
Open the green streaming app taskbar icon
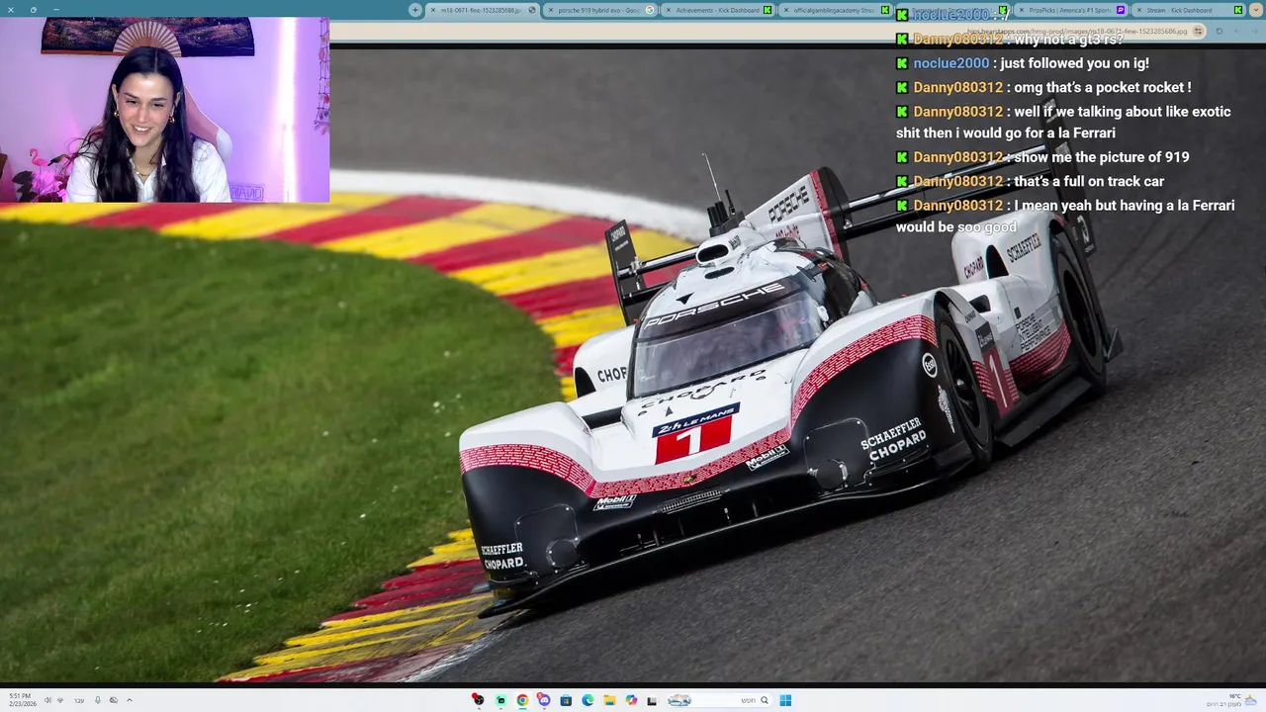pos(500,700)
